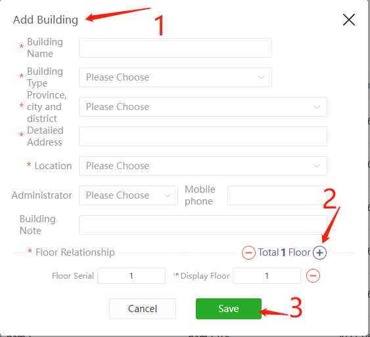Click the Building Name input field
The height and width of the screenshot is (337, 370).
click(x=175, y=48)
